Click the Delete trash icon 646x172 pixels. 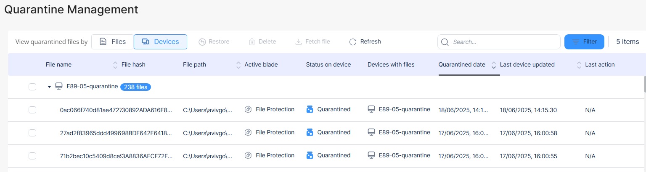[252, 42]
